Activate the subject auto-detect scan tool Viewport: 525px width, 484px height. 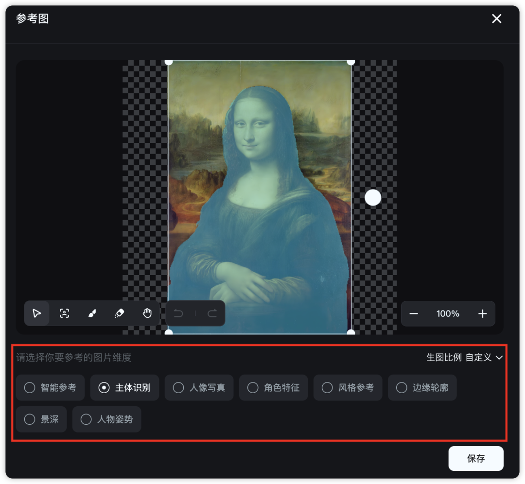click(64, 313)
